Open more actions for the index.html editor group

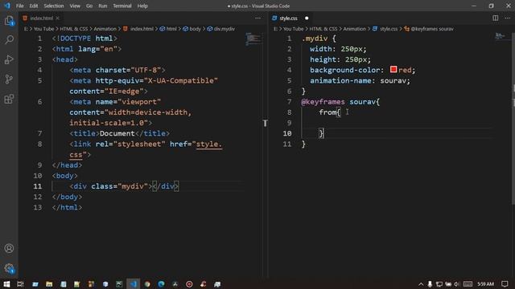[x=257, y=18]
